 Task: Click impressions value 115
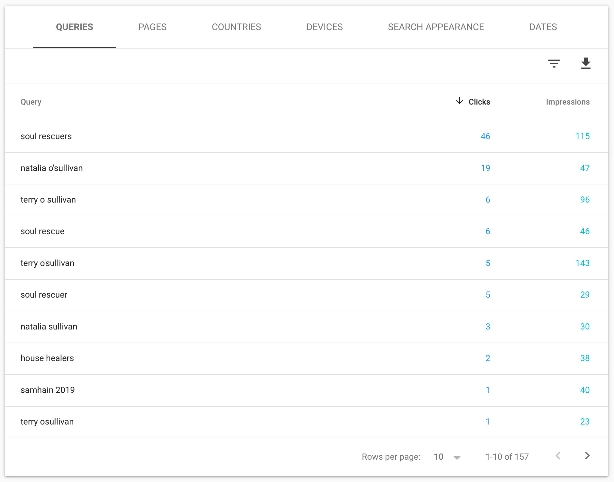click(582, 136)
